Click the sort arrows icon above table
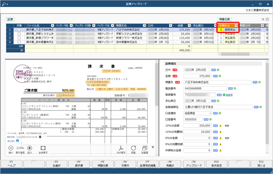Image resolution: width=273 pixels, height=174 pixels. [263, 20]
